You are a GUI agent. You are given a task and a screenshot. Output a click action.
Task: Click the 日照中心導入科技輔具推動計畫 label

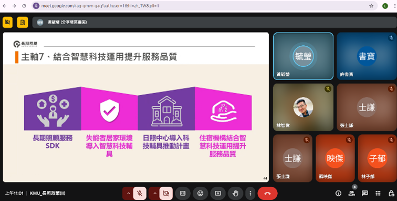click(x=166, y=142)
